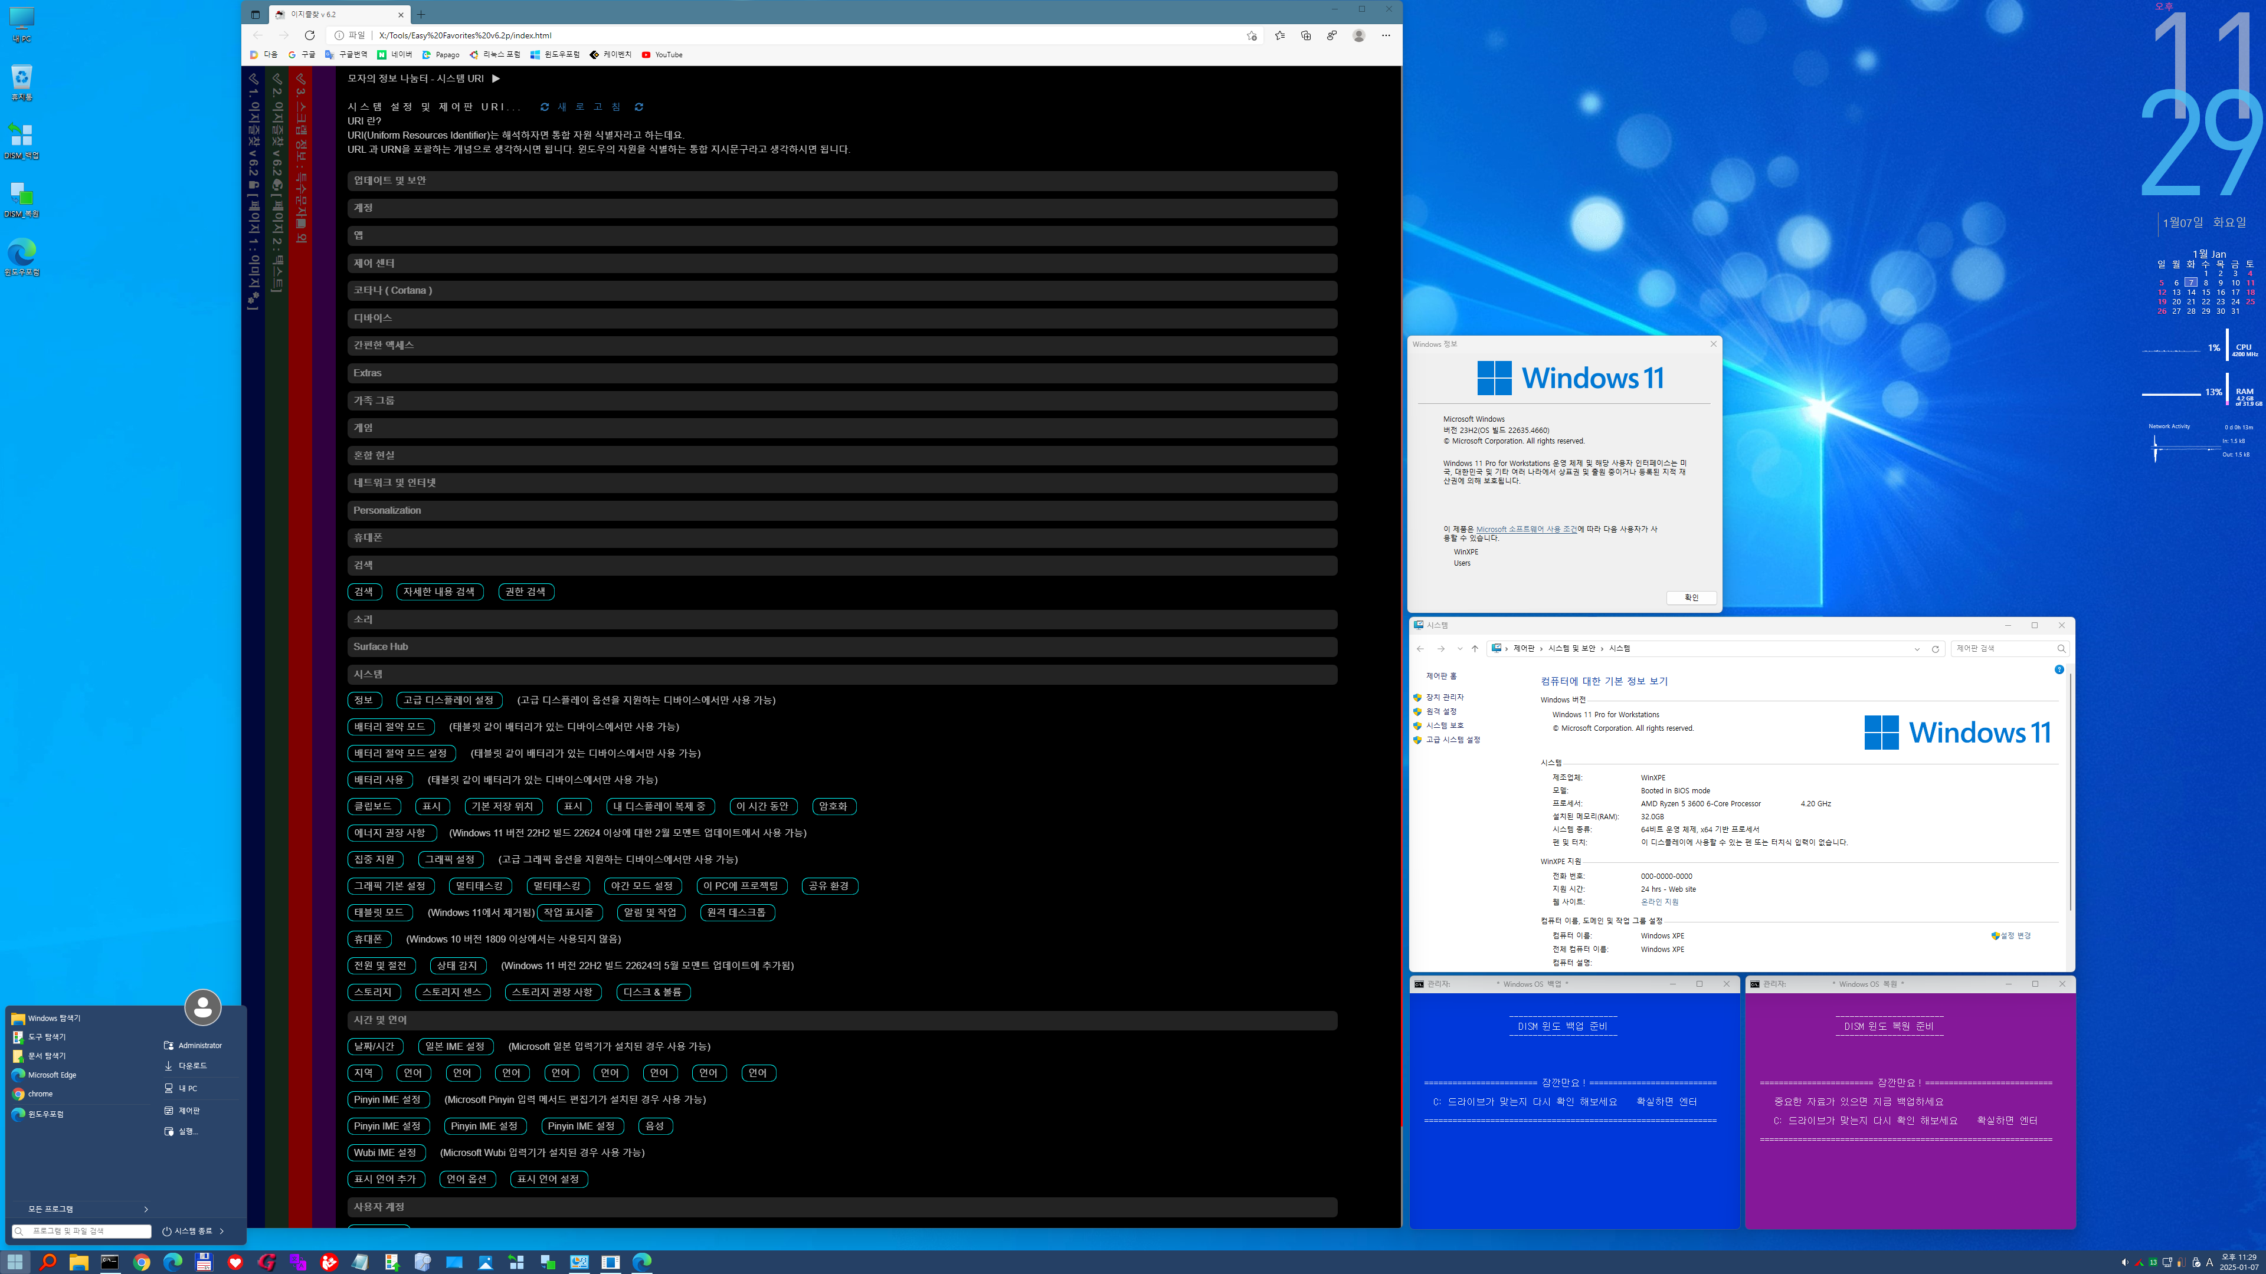This screenshot has width=2266, height=1274.
Task: Click the 야간 모드 설정 button
Action: [642, 885]
